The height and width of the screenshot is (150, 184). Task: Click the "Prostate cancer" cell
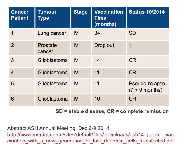point(47,48)
